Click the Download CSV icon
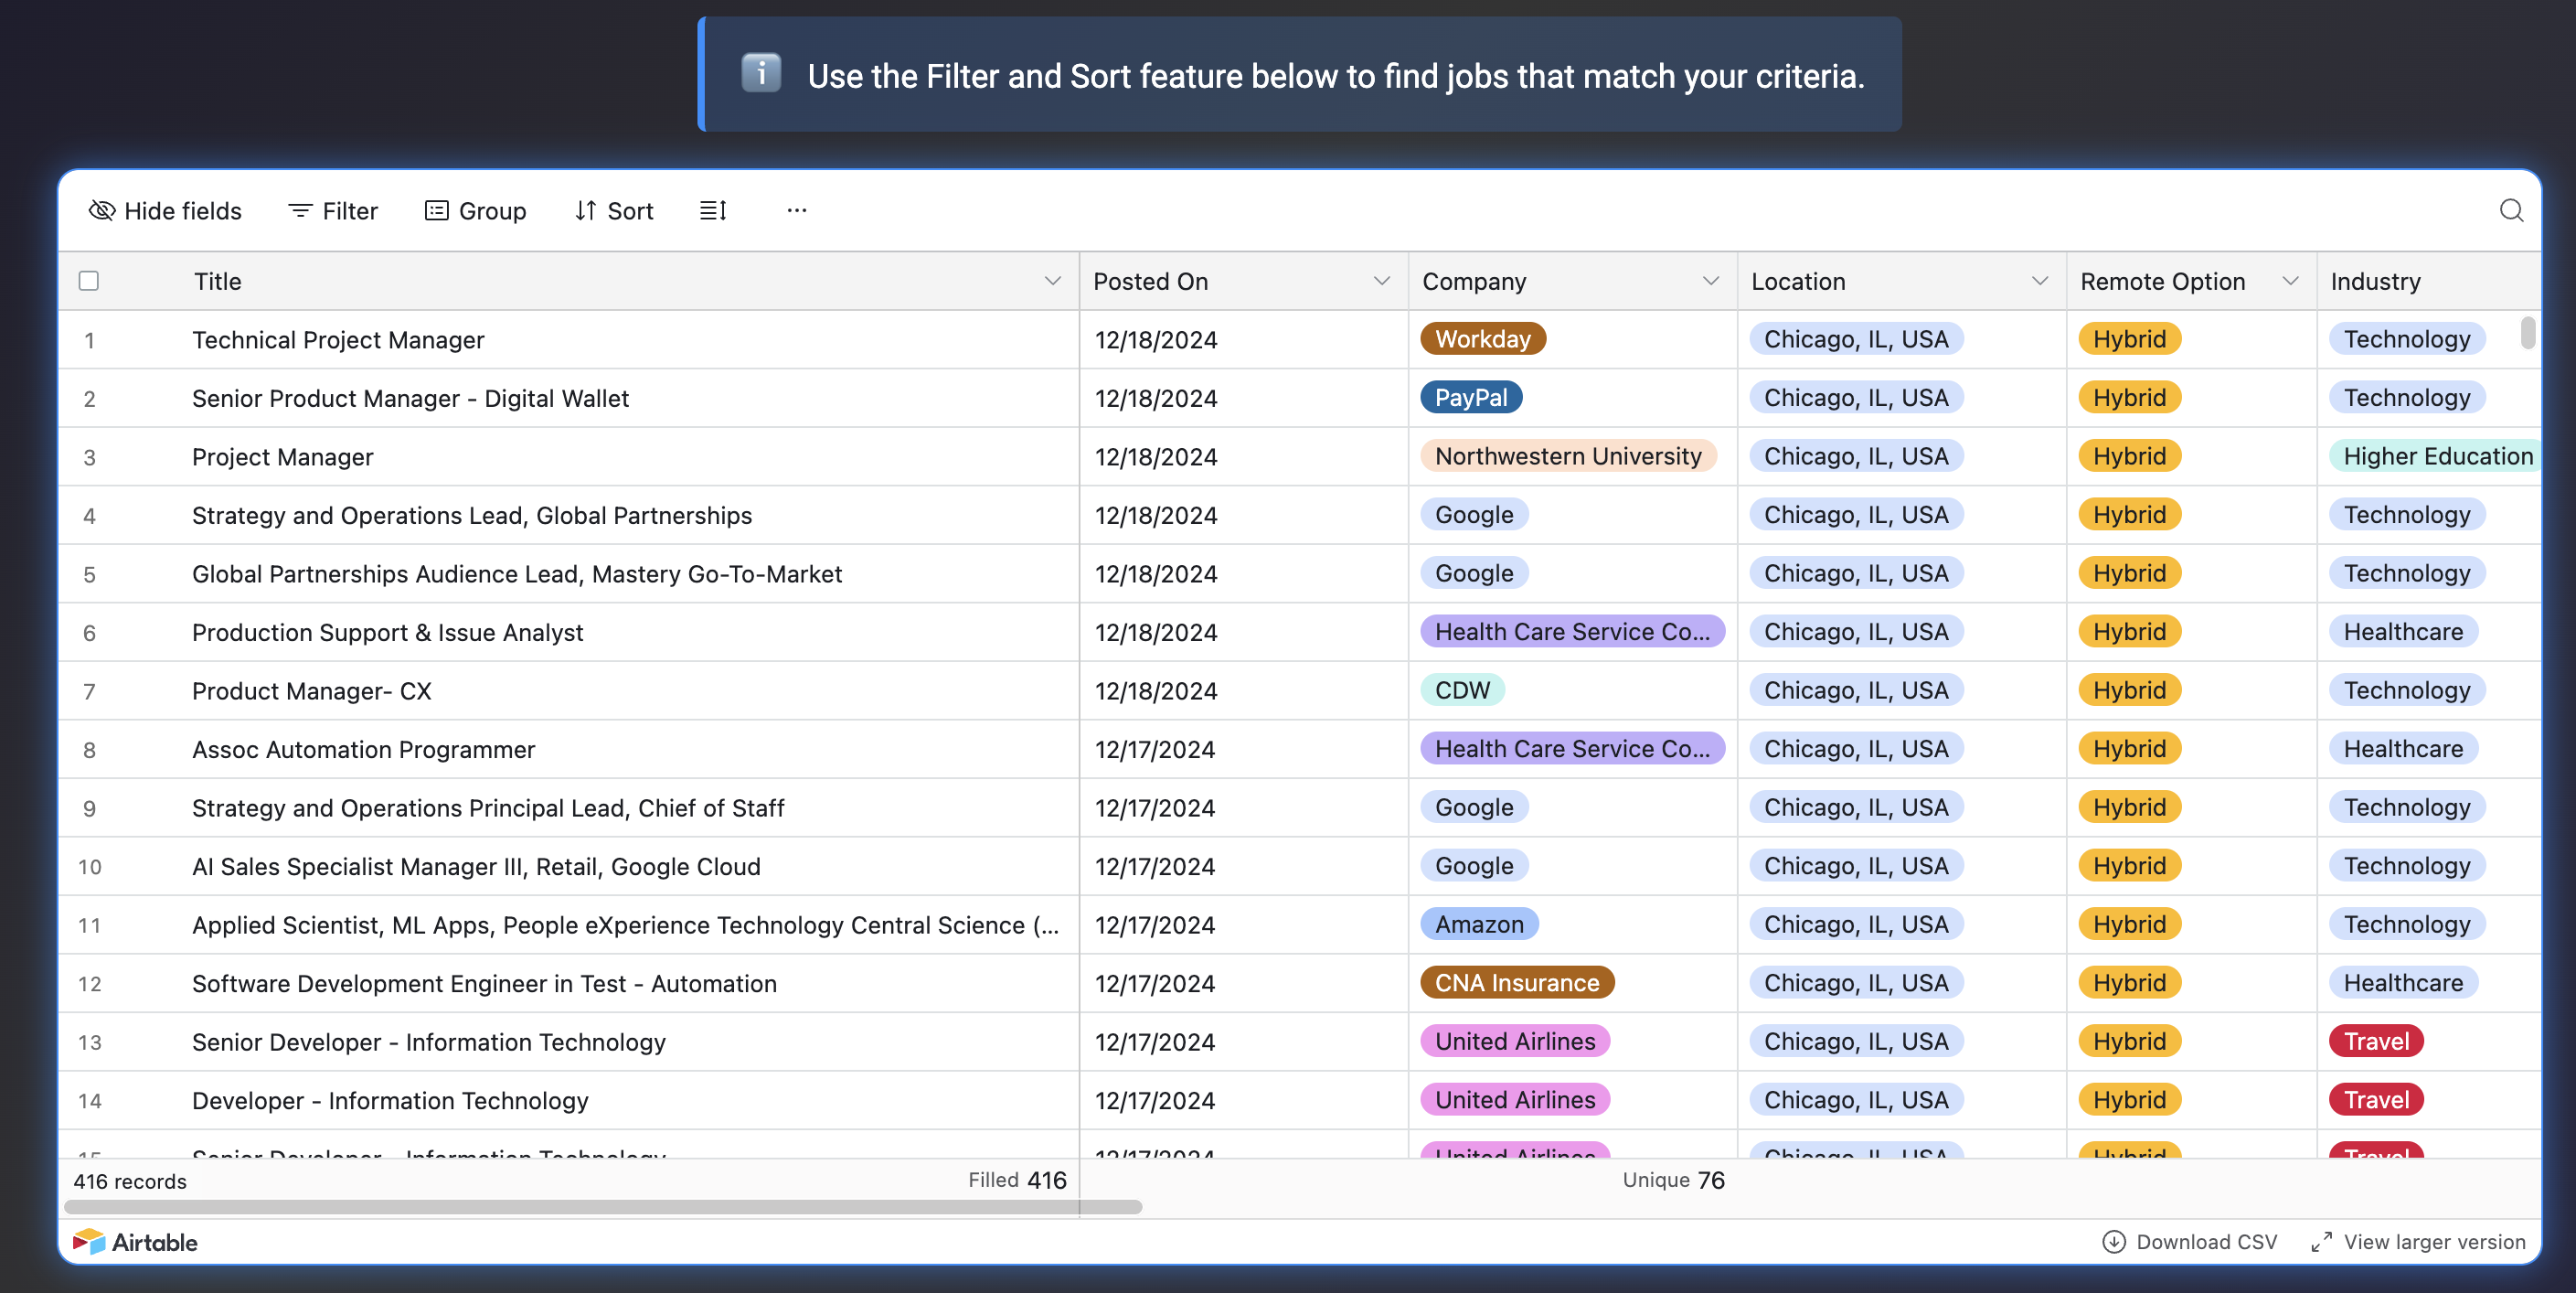Image resolution: width=2576 pixels, height=1293 pixels. (2113, 1241)
